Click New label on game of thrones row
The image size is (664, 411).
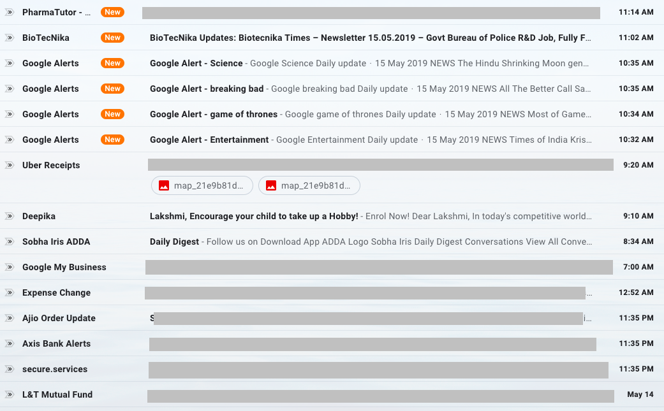click(112, 114)
